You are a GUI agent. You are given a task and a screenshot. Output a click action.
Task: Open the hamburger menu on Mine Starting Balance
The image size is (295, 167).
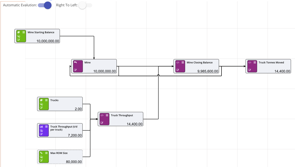coord(24,32)
